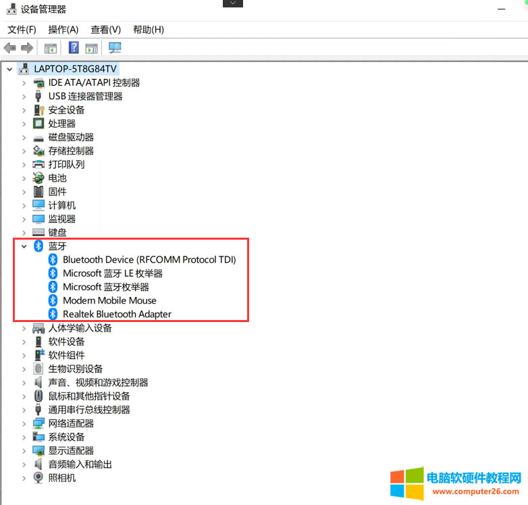The image size is (528, 505).
Task: Click the 声音、视频和游戏控制器 speaker icon
Action: point(38,382)
